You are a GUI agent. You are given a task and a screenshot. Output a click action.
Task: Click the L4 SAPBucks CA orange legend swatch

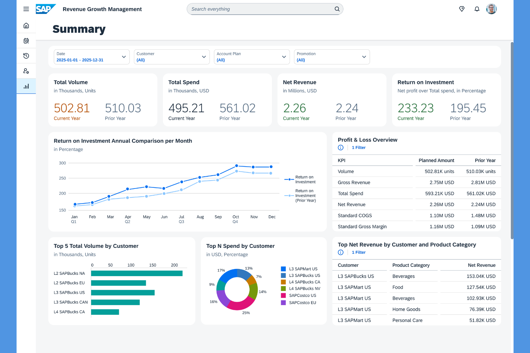click(283, 282)
